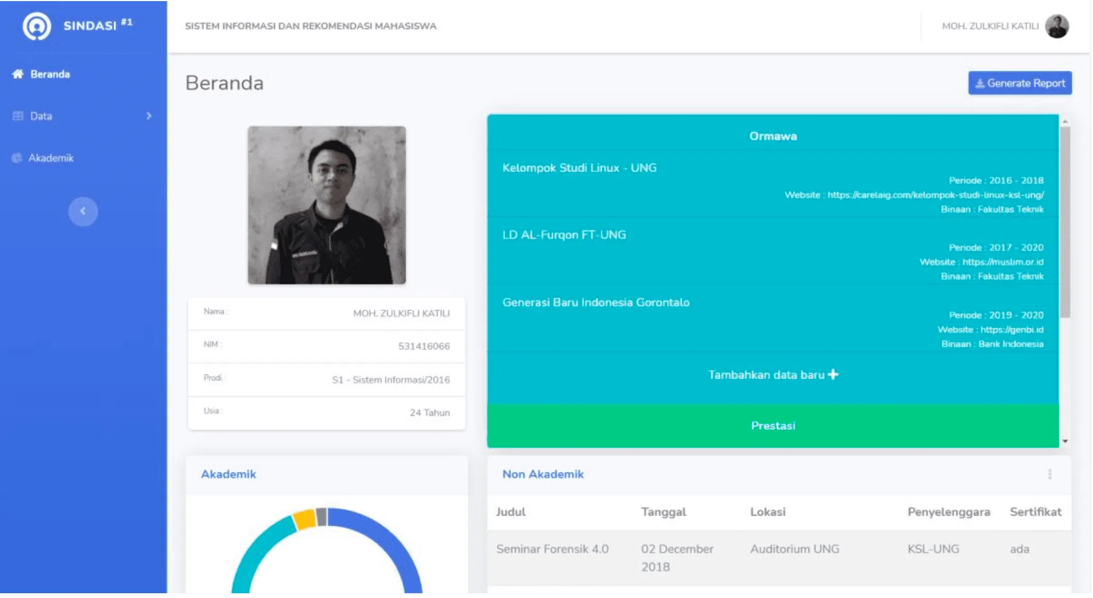Open the genbi.id website link
Screen dimensions: 1093x598
[x=1012, y=329]
